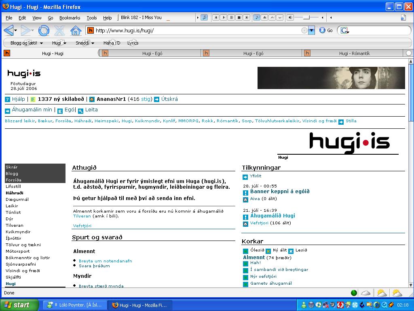Screen dimensions: 414x311
Task: Click the up chevron in player toolbar
Action: point(272,17)
